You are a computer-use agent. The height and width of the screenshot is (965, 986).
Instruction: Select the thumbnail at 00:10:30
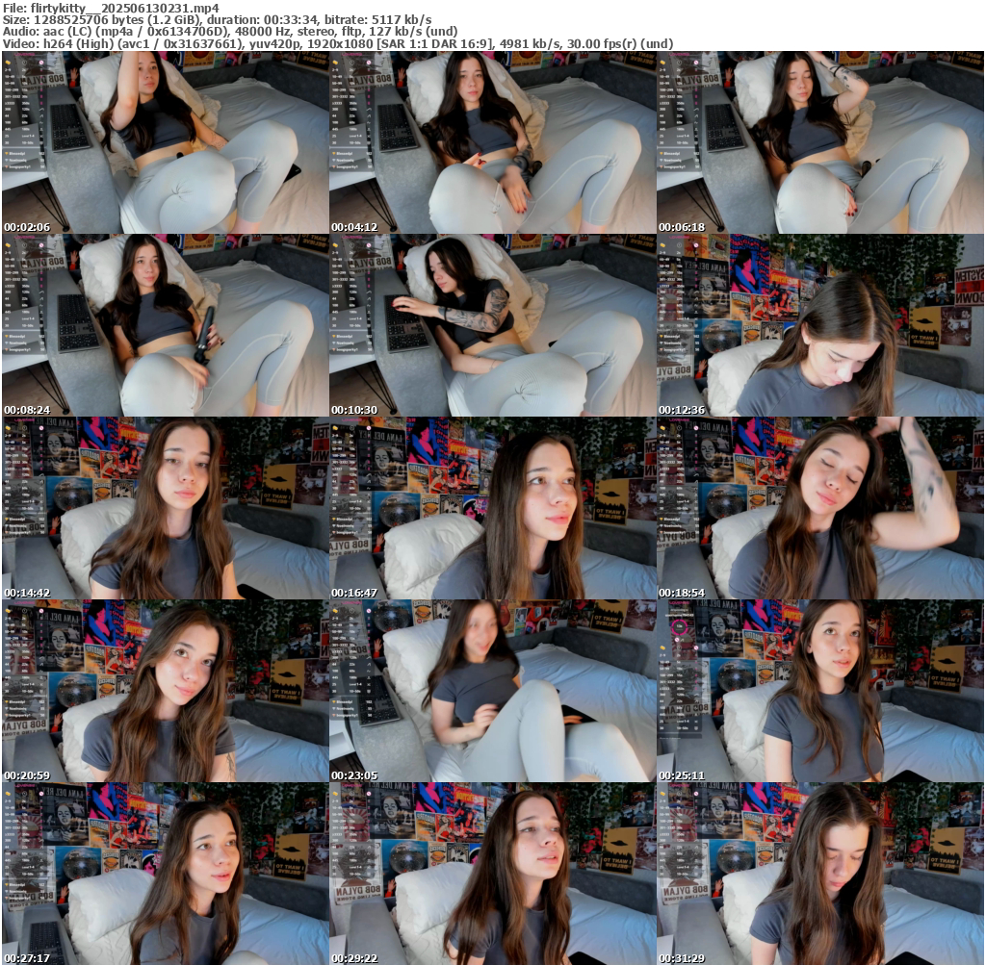click(x=492, y=325)
